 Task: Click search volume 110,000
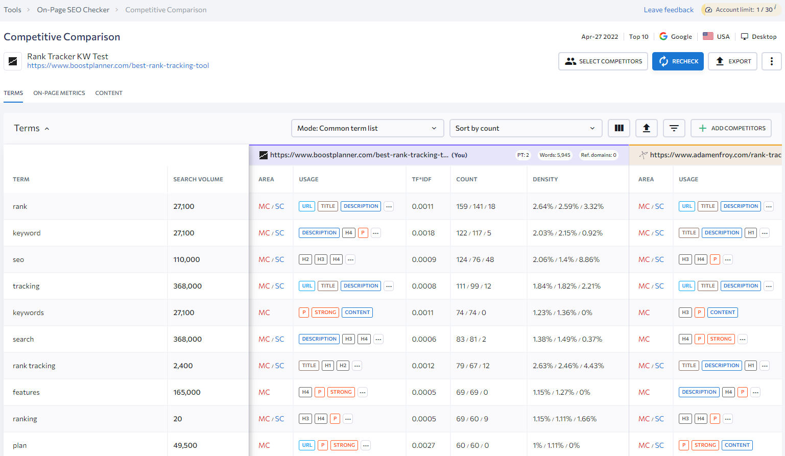pos(186,259)
